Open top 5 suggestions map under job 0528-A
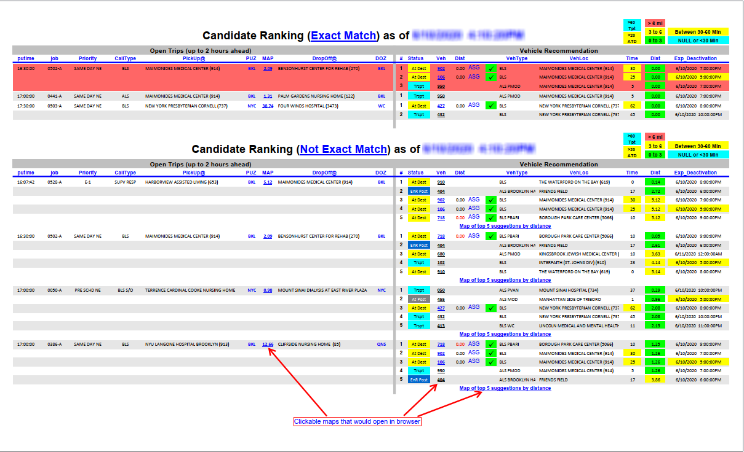This screenshot has height=452, width=744. [x=505, y=226]
